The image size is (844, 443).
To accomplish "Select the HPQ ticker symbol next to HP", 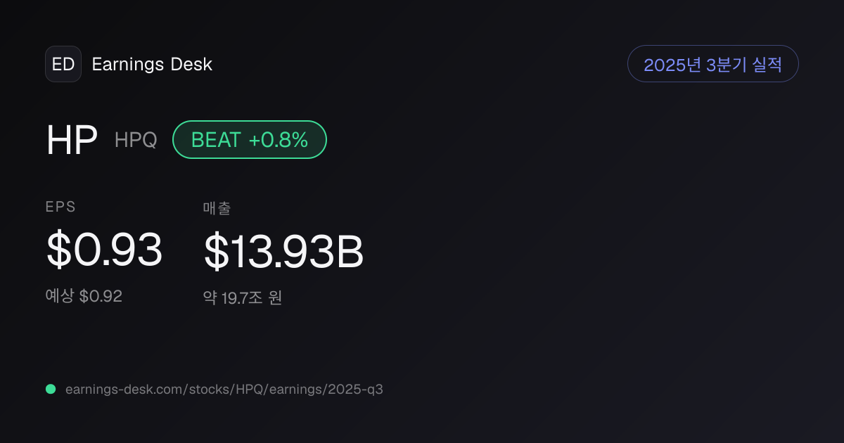I will click(136, 140).
